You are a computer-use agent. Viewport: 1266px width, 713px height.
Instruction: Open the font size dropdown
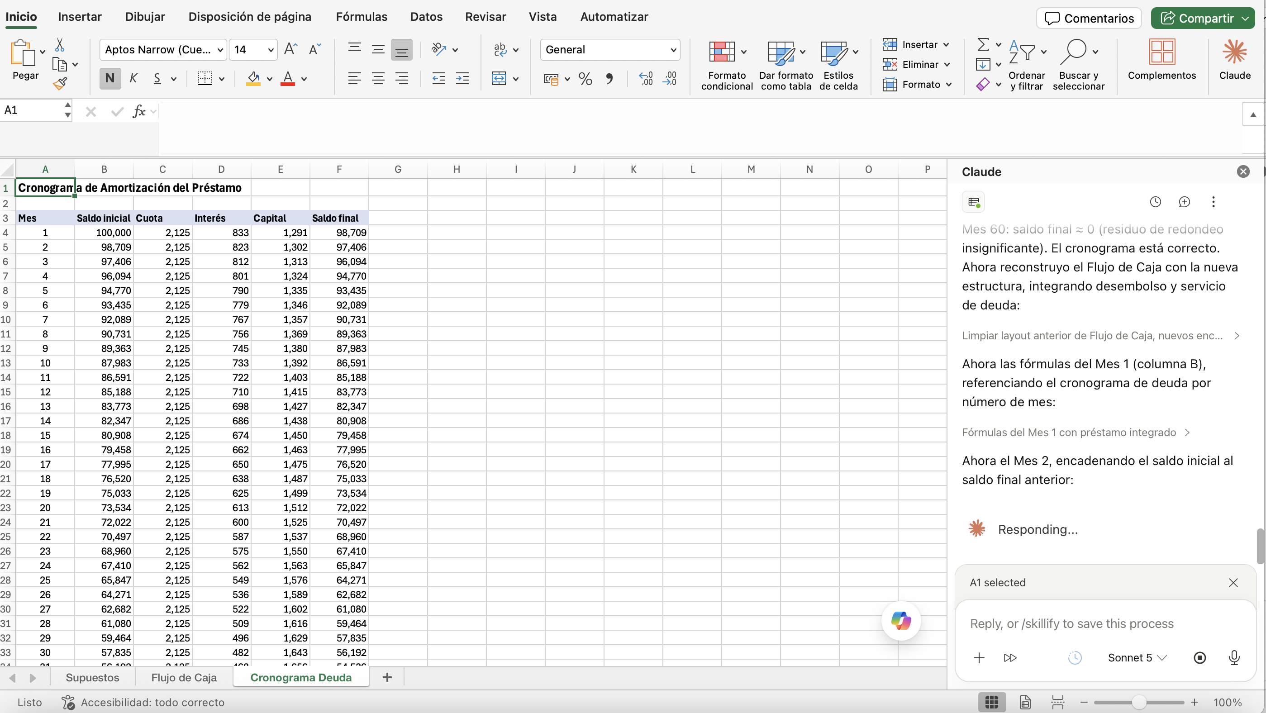(270, 50)
